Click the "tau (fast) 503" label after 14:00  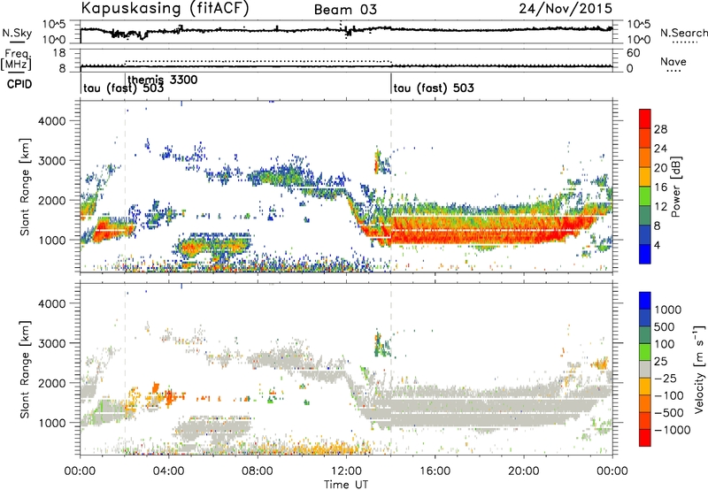pyautogui.click(x=434, y=88)
